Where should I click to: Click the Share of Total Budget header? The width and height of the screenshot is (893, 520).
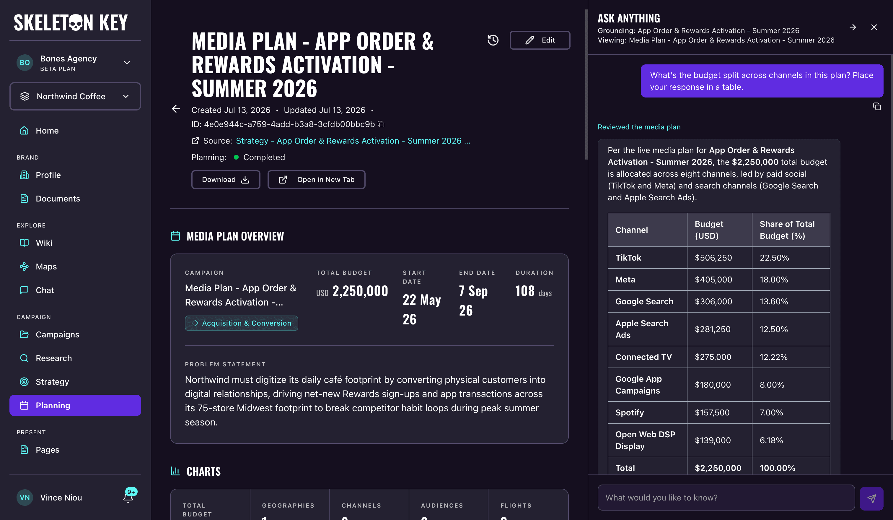pyautogui.click(x=791, y=230)
